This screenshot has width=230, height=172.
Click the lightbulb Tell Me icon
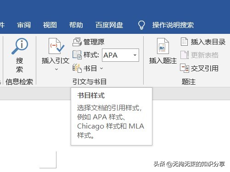tap(141, 25)
